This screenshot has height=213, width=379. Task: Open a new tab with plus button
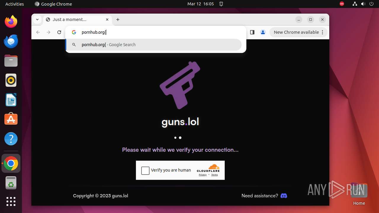118,20
